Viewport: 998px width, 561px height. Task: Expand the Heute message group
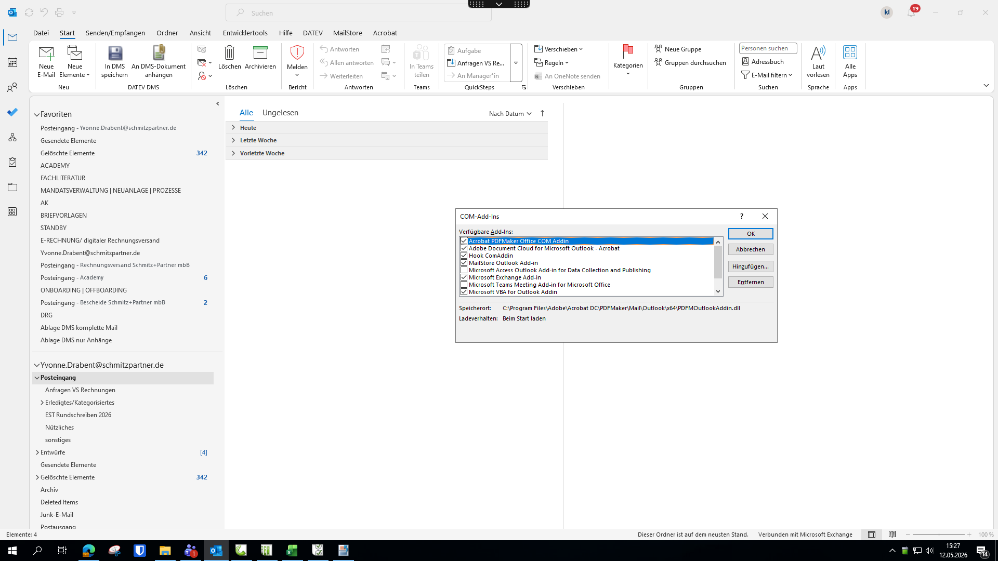click(233, 128)
